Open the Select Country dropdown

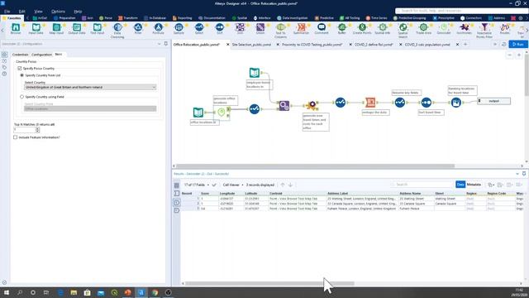pos(90,87)
